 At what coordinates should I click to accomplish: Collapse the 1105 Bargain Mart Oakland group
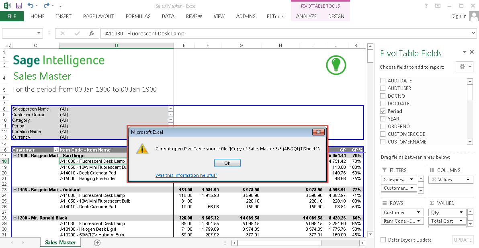(15, 190)
